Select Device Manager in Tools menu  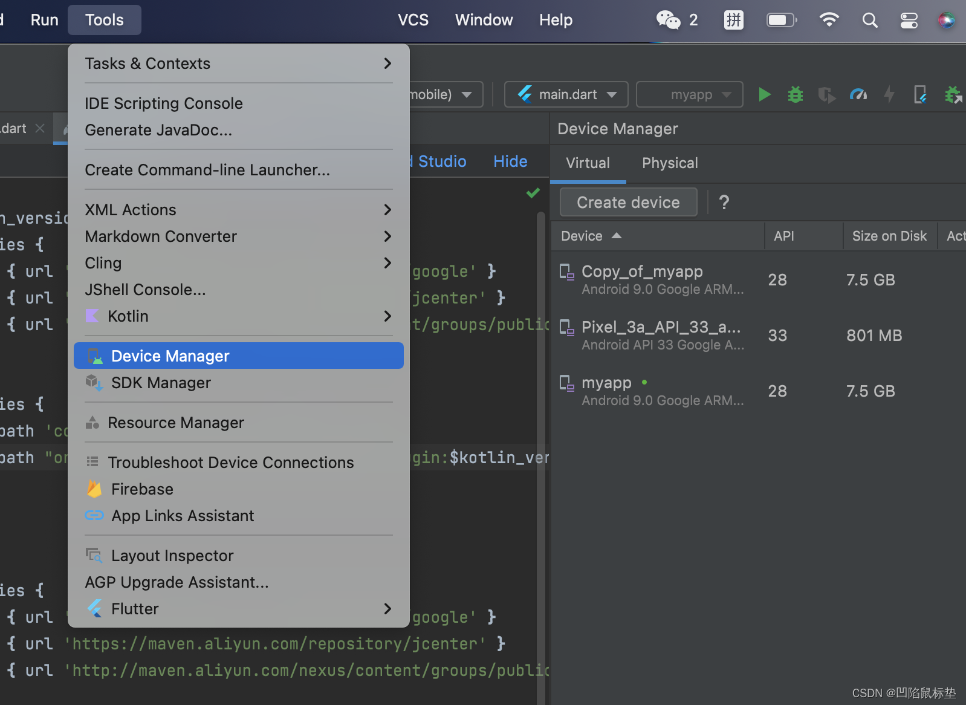[239, 356]
